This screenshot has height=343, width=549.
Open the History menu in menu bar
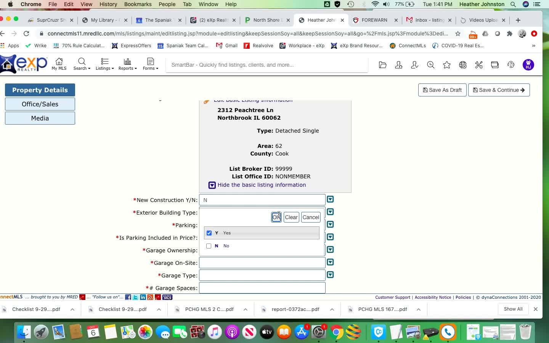pyautogui.click(x=108, y=4)
